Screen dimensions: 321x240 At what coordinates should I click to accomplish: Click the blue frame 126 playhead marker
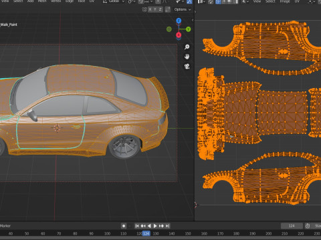coord(146,233)
